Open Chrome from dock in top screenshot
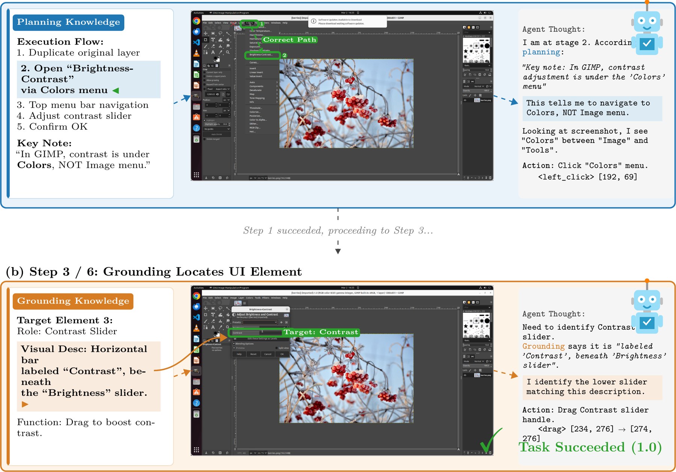 coord(196,21)
